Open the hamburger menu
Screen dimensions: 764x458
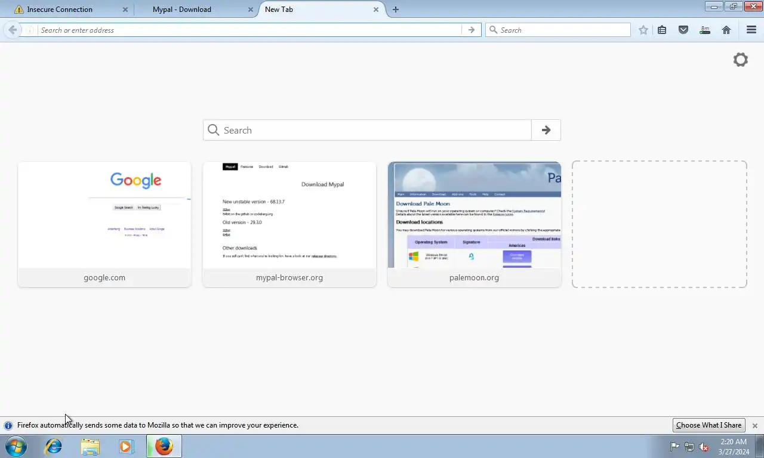point(751,30)
